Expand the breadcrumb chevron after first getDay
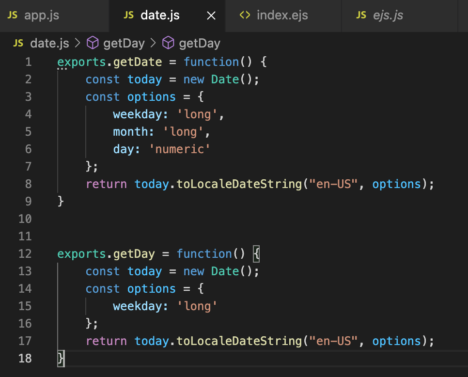468x377 pixels. click(153, 43)
